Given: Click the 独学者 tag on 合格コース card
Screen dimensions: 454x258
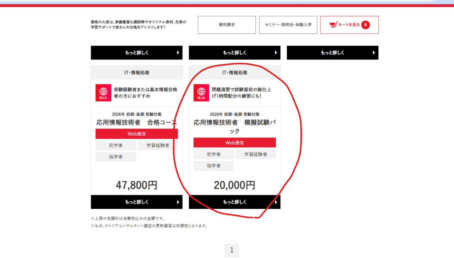Looking at the screenshot, I should [x=116, y=157].
